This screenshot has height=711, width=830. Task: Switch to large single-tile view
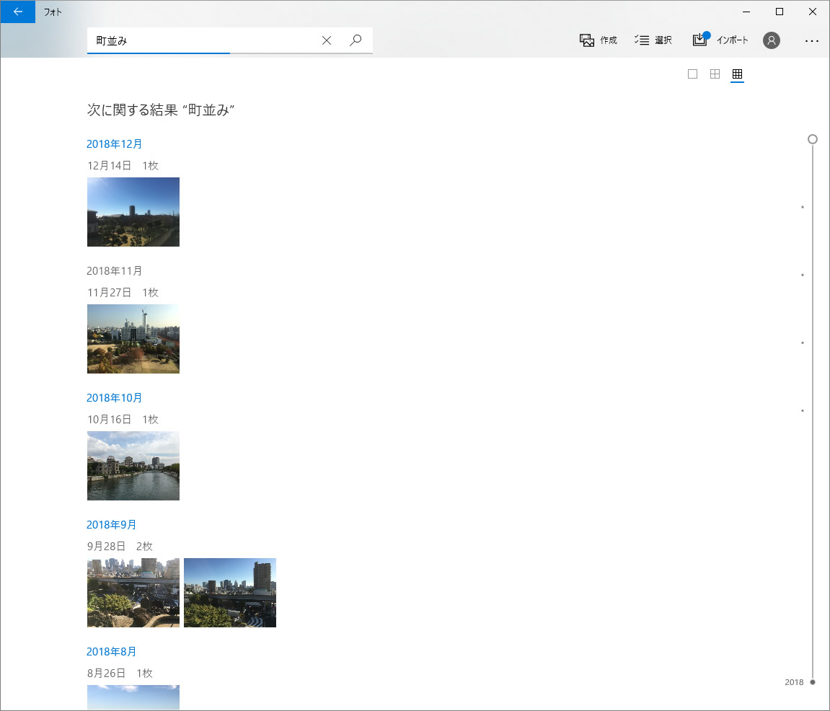[693, 74]
